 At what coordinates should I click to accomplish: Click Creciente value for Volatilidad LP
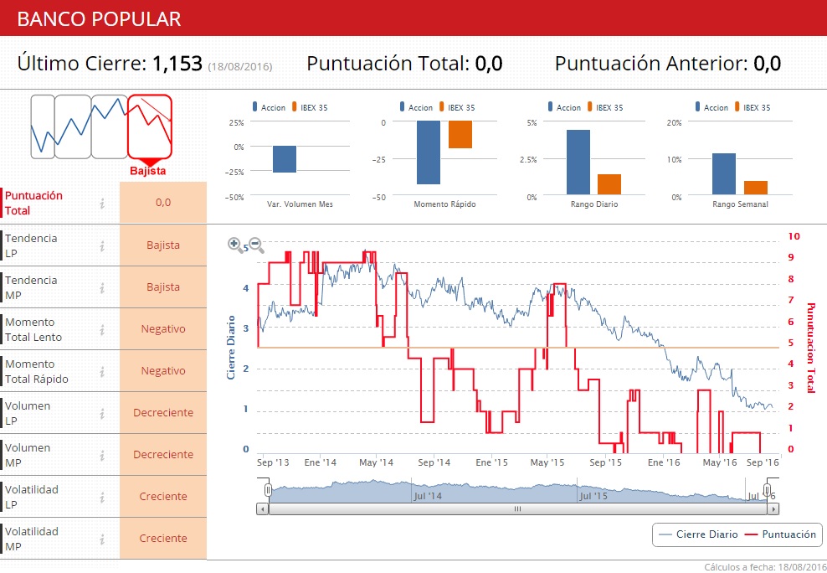click(x=163, y=497)
